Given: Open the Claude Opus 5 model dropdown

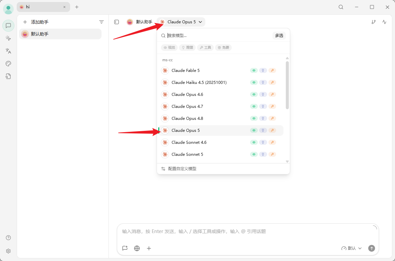Looking at the screenshot, I should 181,22.
